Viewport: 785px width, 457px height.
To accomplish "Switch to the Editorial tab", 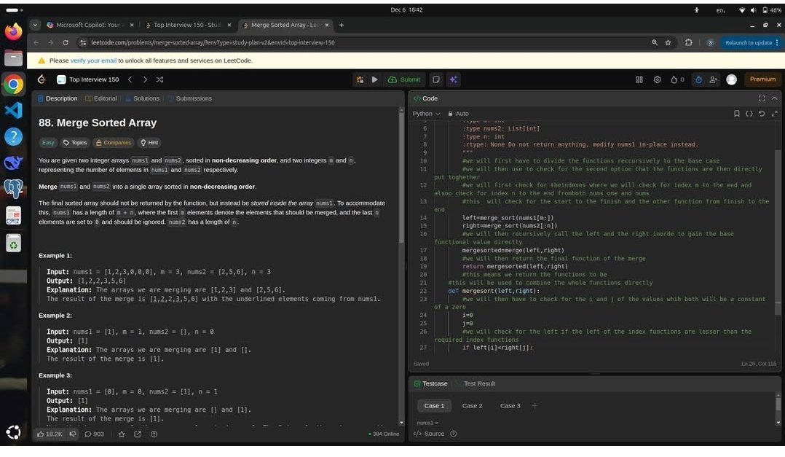I will (101, 98).
